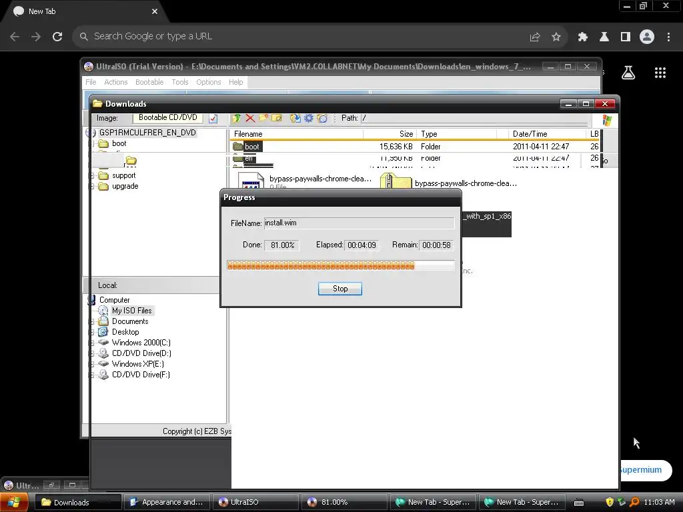This screenshot has width=683, height=512.
Task: Click the share page icon in address bar
Action: [535, 37]
